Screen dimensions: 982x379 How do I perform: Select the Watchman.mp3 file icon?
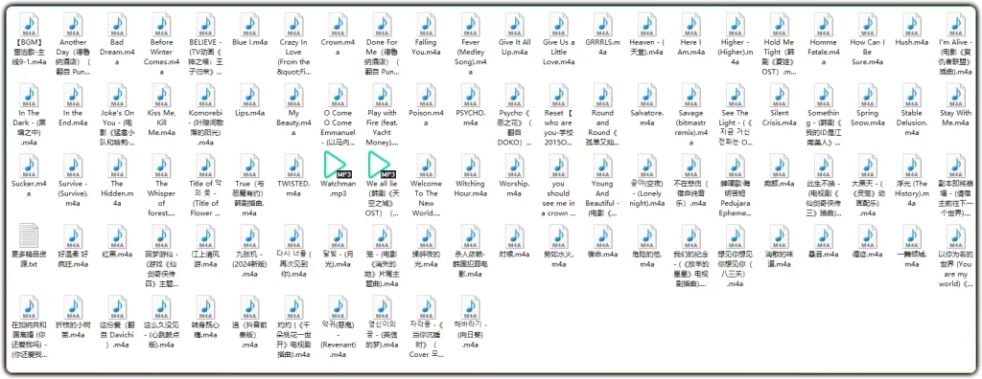(x=339, y=166)
